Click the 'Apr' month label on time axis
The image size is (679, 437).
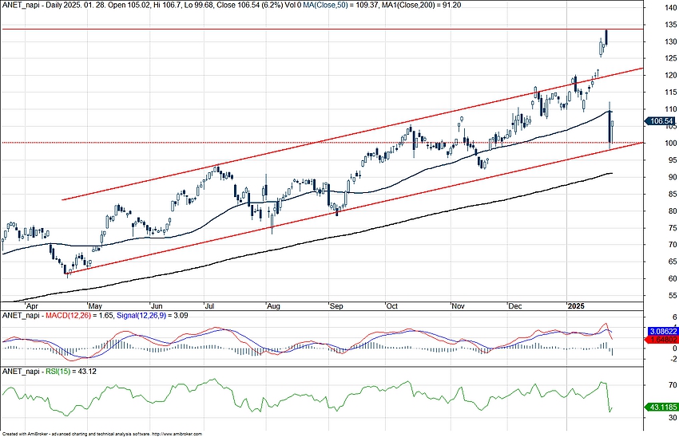pyautogui.click(x=32, y=306)
